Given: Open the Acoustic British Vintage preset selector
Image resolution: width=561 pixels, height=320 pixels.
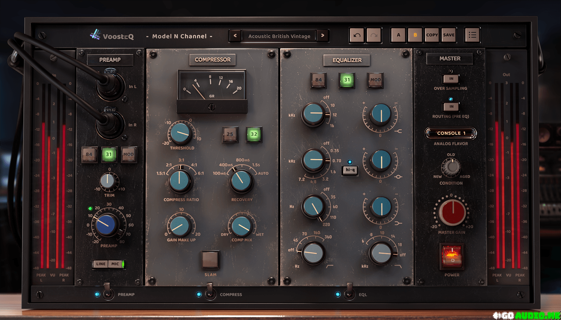Looking at the screenshot, I should pyautogui.click(x=279, y=36).
